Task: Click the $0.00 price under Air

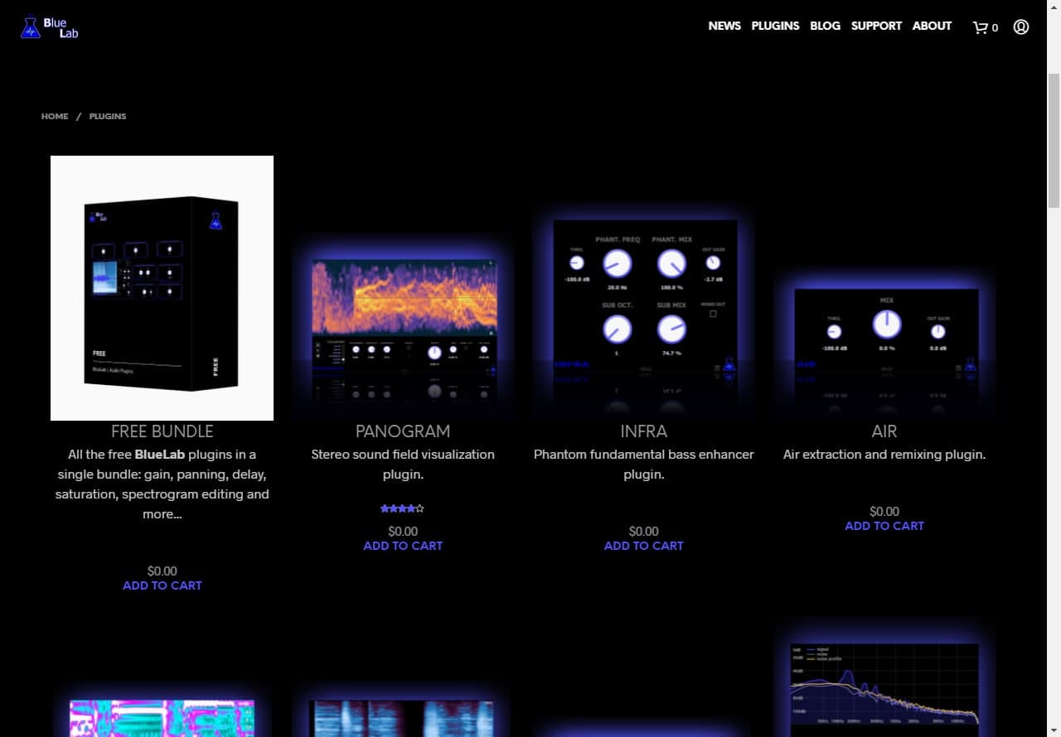Action: (884, 512)
